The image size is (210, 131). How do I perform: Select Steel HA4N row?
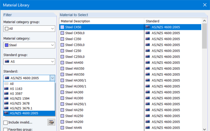click(x=130, y=128)
